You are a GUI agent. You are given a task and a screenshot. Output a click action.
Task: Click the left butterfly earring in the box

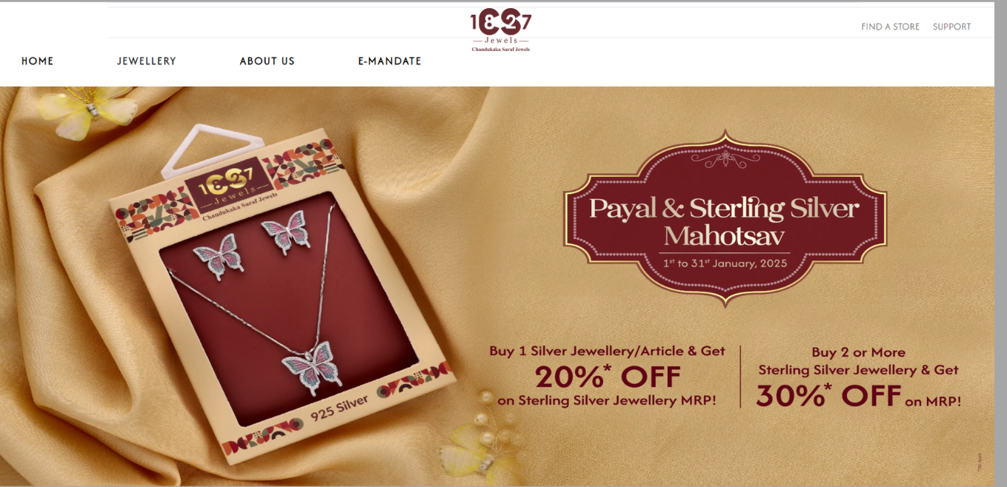218,256
